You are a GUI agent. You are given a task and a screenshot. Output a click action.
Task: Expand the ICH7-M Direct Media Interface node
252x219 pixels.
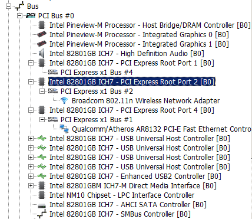pos(31,186)
